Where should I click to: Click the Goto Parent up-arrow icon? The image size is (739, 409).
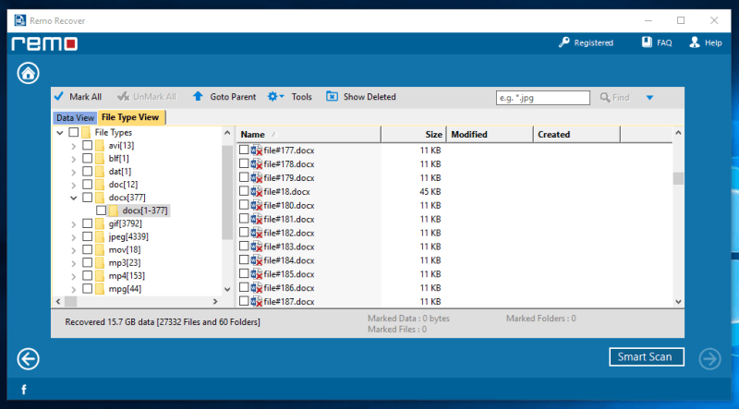[198, 96]
